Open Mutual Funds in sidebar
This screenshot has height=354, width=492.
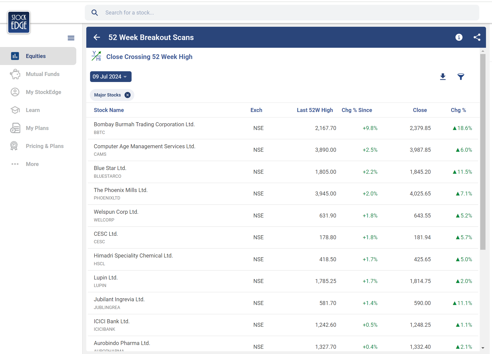click(x=43, y=74)
